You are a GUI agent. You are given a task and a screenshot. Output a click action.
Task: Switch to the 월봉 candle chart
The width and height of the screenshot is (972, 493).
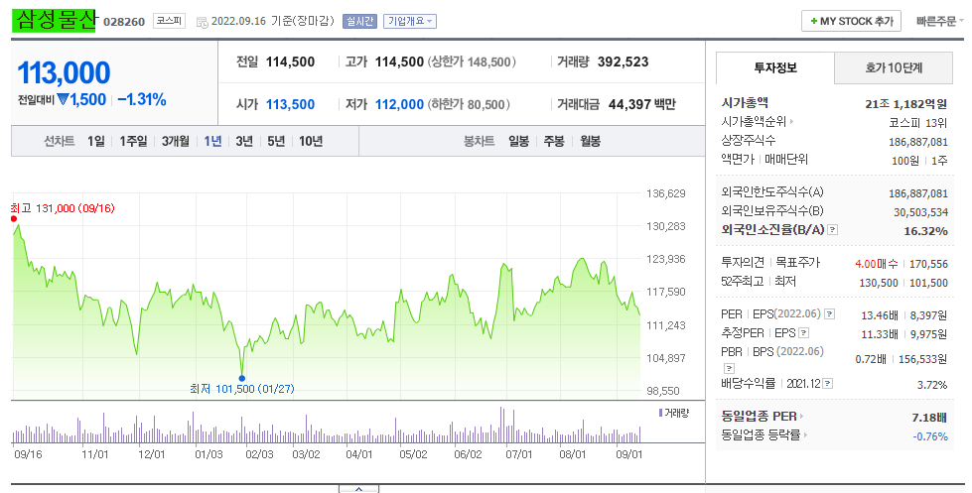click(x=590, y=141)
